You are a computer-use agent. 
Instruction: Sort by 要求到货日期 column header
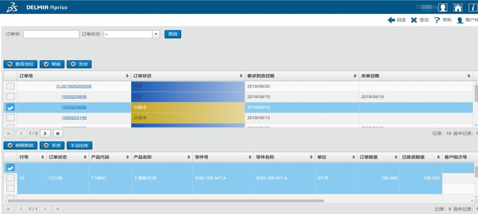355,76
